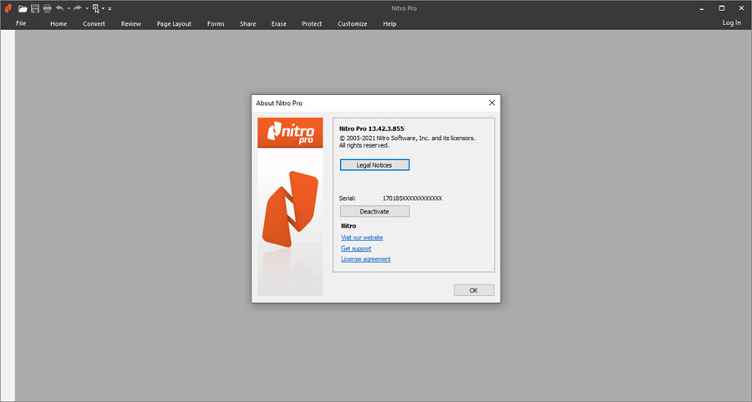Open a file with the folder icon

23,8
